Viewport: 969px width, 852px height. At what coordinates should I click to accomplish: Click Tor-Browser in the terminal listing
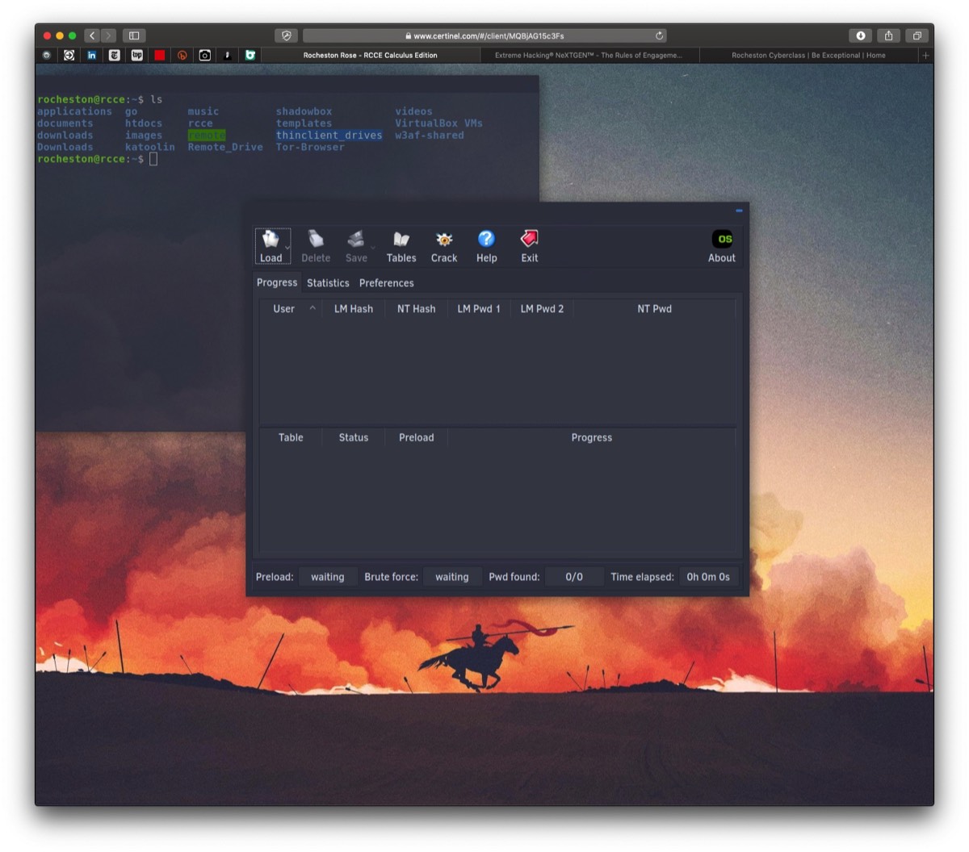[x=310, y=147]
